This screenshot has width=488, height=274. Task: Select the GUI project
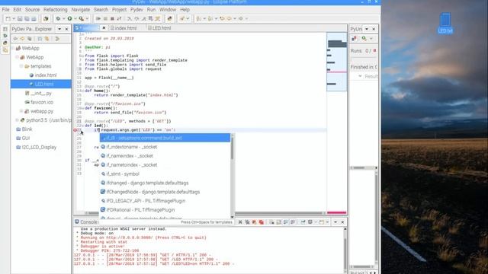pos(23,139)
